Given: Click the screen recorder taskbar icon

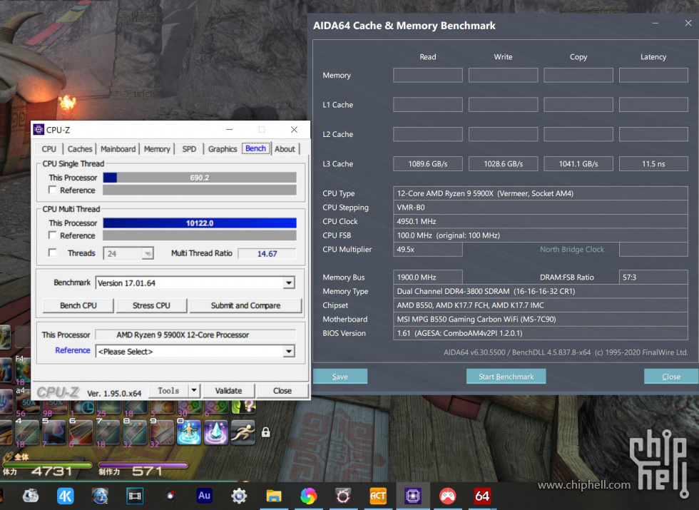Looking at the screenshot, I should [170, 496].
